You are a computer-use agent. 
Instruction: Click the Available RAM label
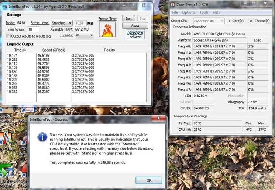(62, 29)
